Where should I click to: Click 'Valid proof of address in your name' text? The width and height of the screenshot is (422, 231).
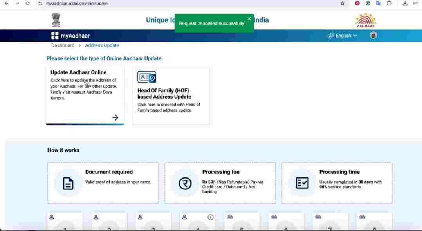pos(118,182)
